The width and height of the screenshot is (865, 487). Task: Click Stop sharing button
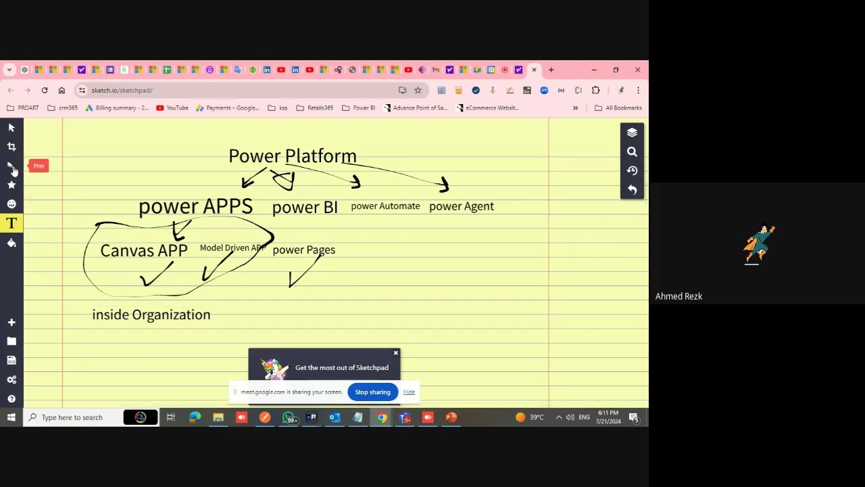tap(373, 392)
